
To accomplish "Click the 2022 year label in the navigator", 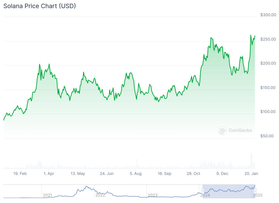I will click(100, 195).
